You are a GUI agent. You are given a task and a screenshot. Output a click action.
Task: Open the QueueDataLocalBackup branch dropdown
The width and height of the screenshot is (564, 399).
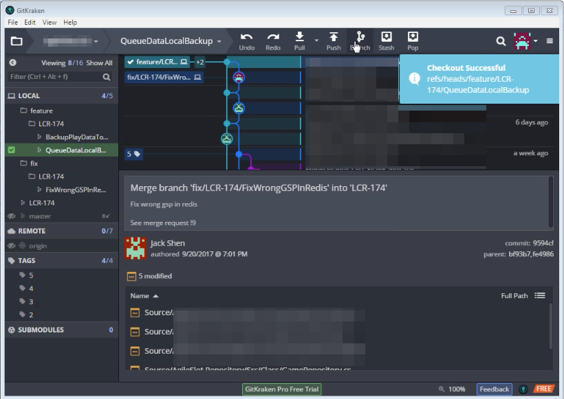click(x=219, y=41)
